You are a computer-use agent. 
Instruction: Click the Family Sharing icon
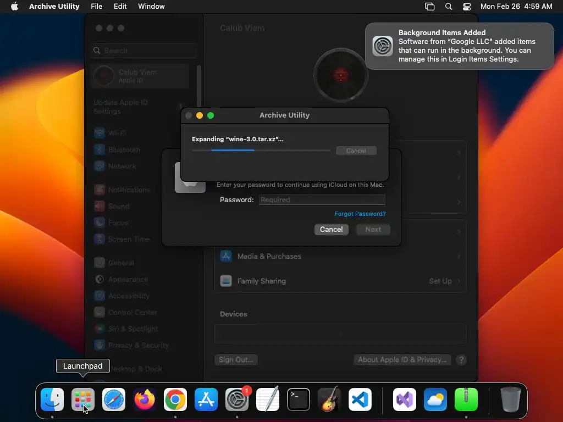tap(226, 281)
